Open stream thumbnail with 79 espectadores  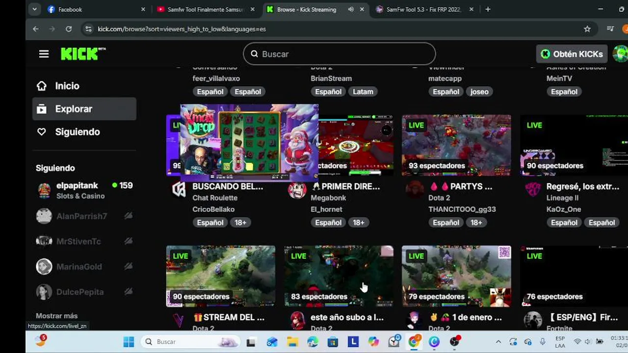pyautogui.click(x=456, y=276)
